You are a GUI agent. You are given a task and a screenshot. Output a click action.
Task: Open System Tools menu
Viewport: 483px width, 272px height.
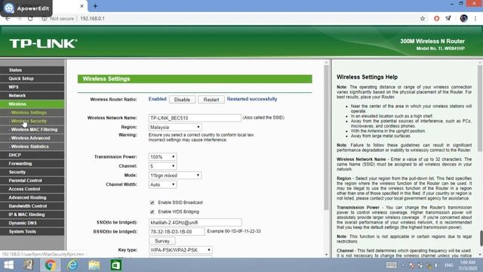(x=32, y=231)
